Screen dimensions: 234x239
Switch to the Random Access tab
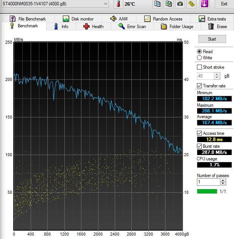coord(163,19)
